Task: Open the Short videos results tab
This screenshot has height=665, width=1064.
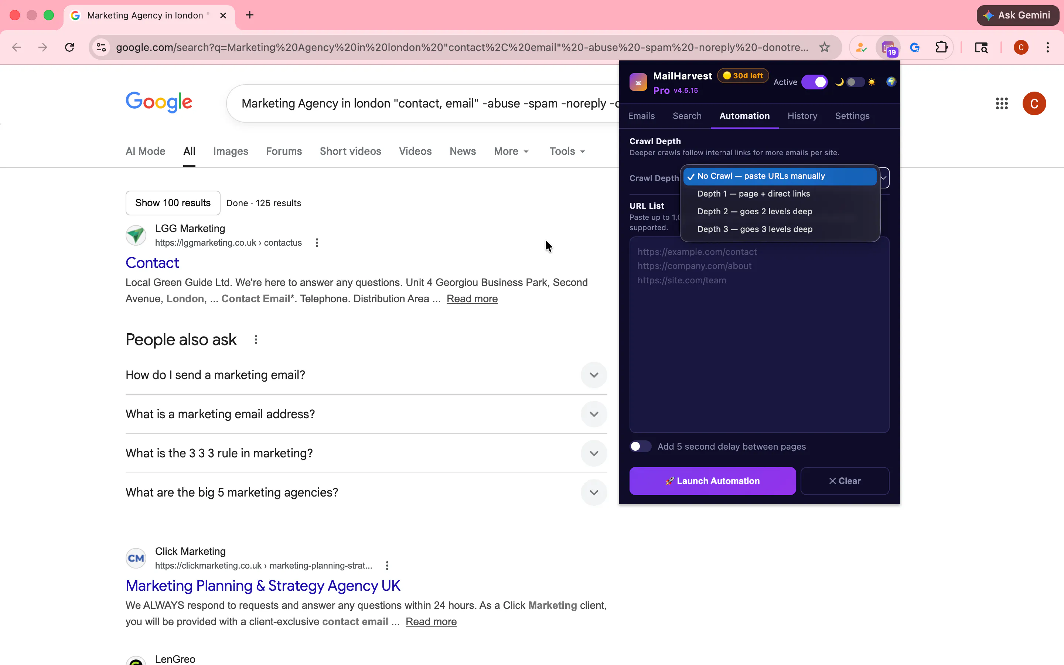Action: [x=350, y=151]
